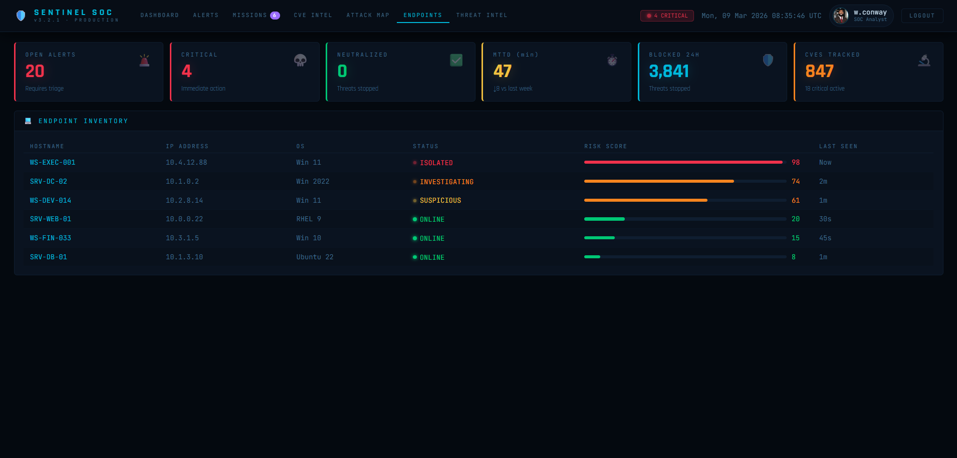The width and height of the screenshot is (957, 458).
Task: Click the RHEL 9 OS cell
Action: click(x=309, y=219)
